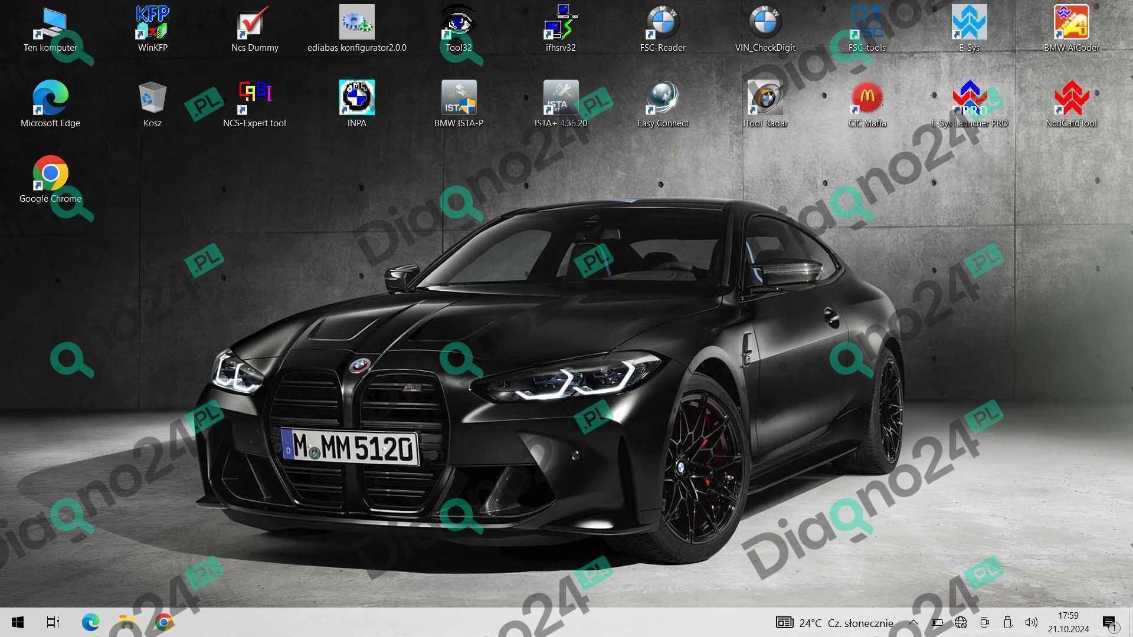Launch WinKFP from the desktop
The width and height of the screenshot is (1133, 637).
(x=152, y=29)
